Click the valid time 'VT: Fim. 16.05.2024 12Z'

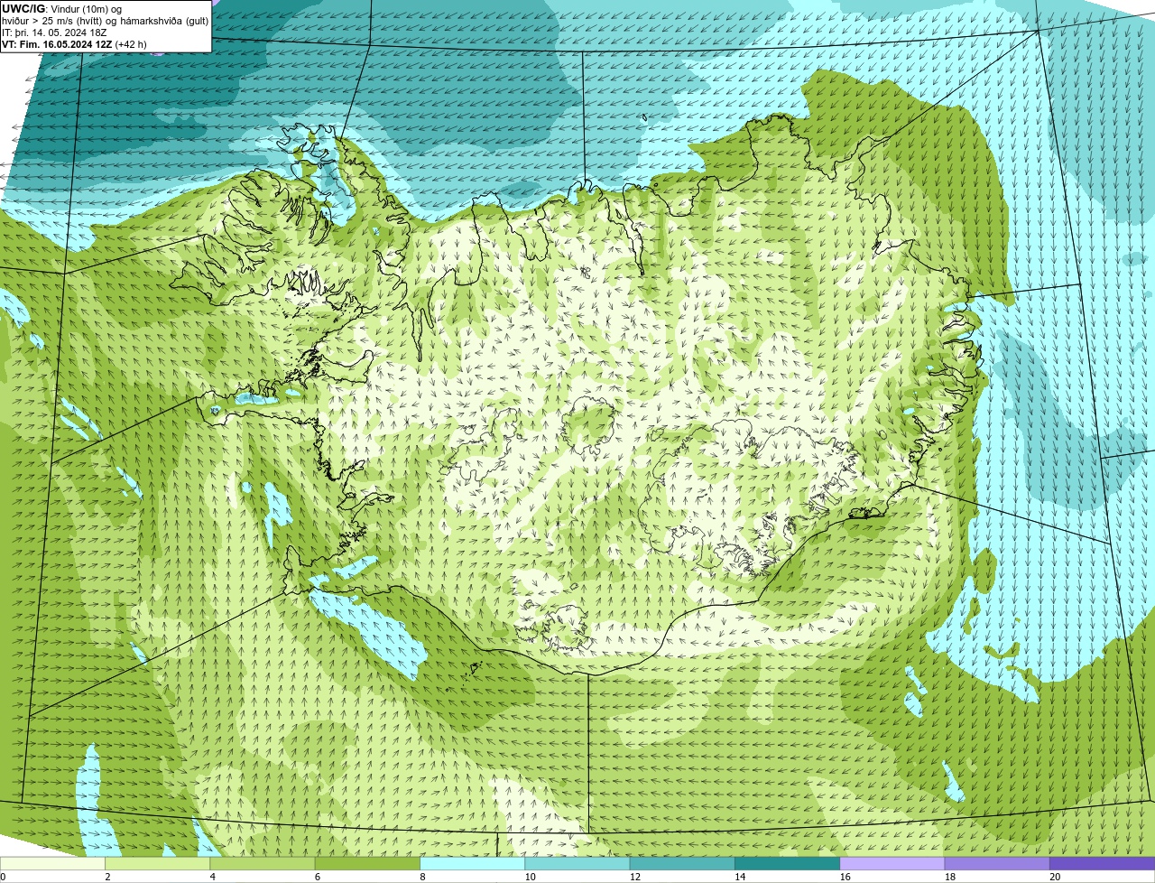pyautogui.click(x=57, y=44)
